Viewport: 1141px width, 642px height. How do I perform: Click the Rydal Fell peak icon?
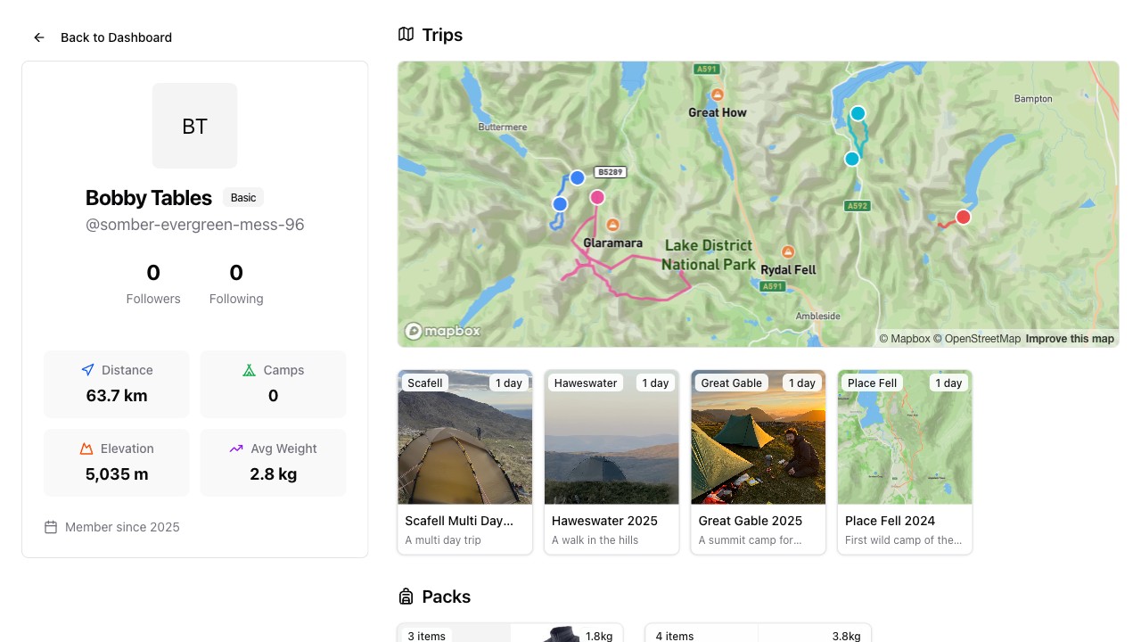tap(788, 252)
